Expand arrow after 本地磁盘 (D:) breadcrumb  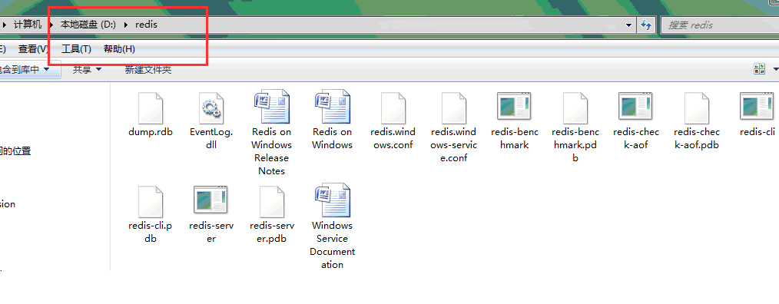coord(126,25)
